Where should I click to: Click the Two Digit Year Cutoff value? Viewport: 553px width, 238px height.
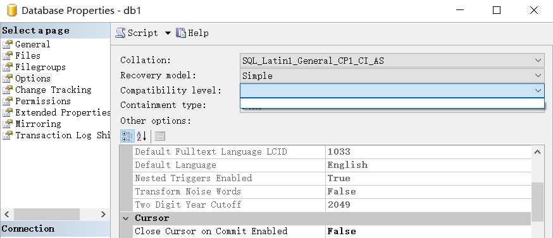[428, 205]
